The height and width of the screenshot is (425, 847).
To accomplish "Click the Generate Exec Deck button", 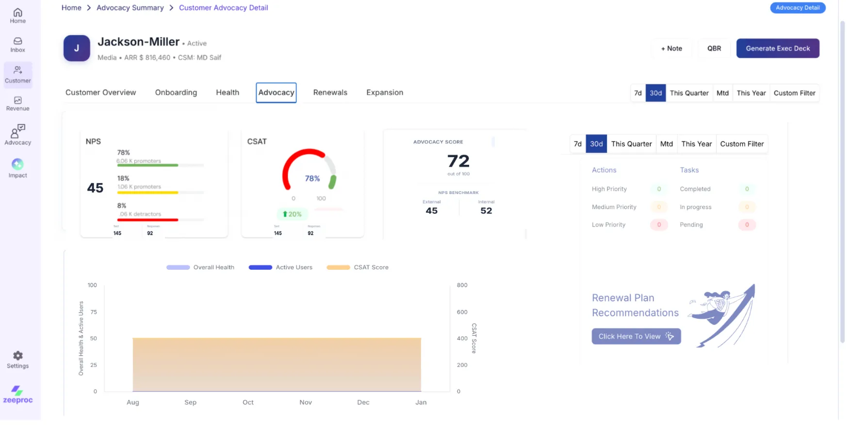I will click(778, 49).
